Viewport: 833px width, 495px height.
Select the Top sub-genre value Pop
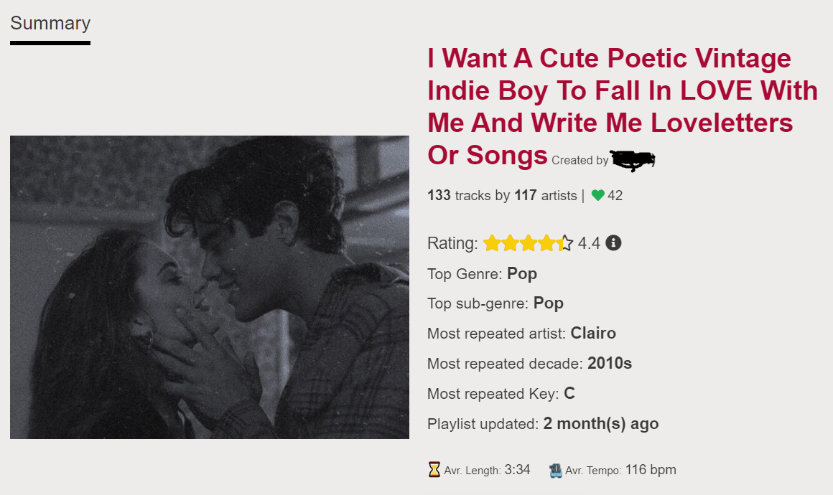pyautogui.click(x=548, y=303)
